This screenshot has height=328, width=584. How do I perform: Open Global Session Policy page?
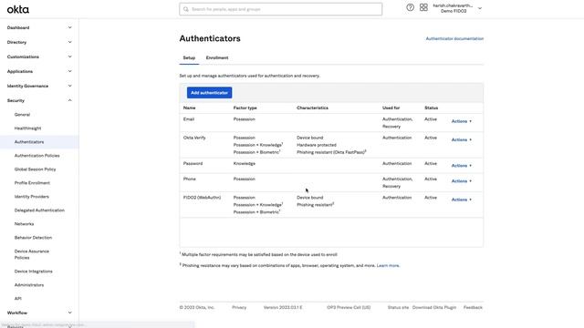[x=35, y=169]
